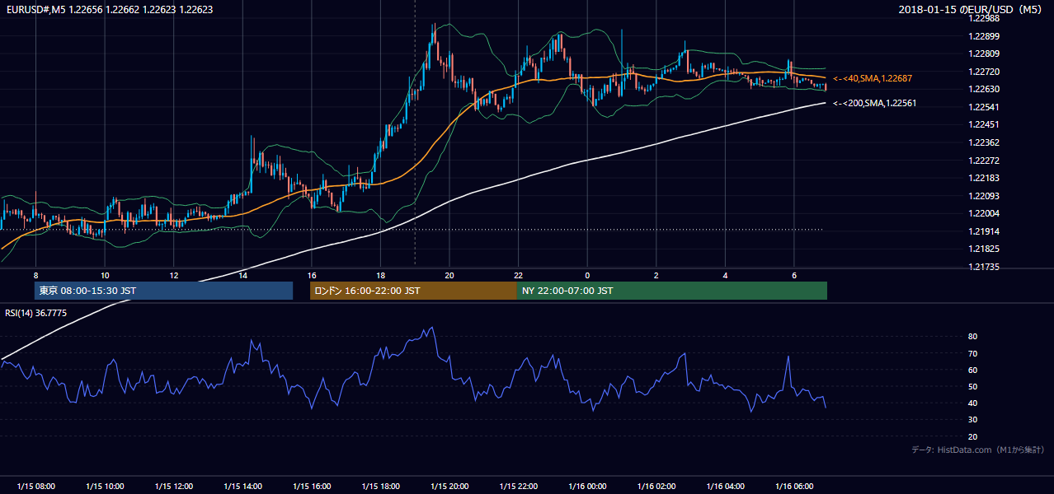
Task: Click the orange 40 SMA label 1.22687
Action: (x=873, y=78)
